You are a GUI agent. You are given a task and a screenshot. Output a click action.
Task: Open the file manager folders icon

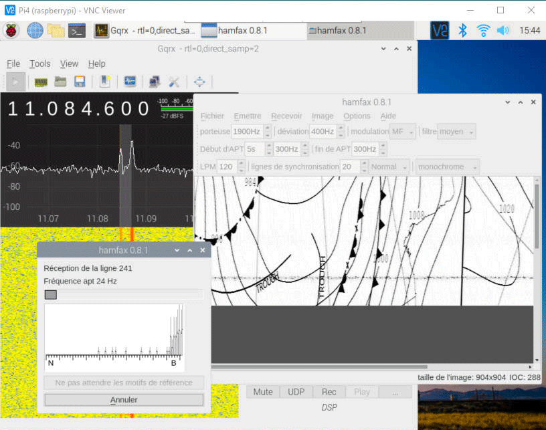click(x=56, y=31)
